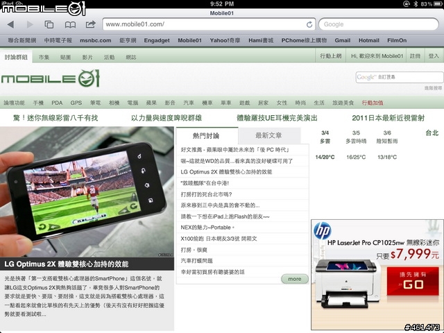Open the msnbc.com bookmark
The height and width of the screenshot is (333, 444).
[x=96, y=40]
